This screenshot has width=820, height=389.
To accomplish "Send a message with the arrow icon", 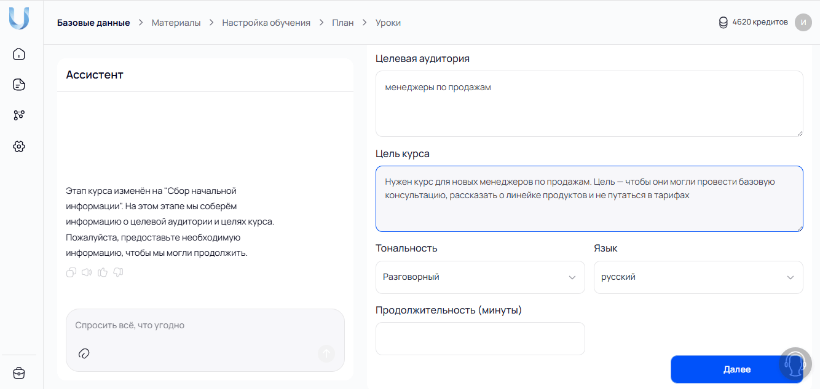I will coord(326,353).
